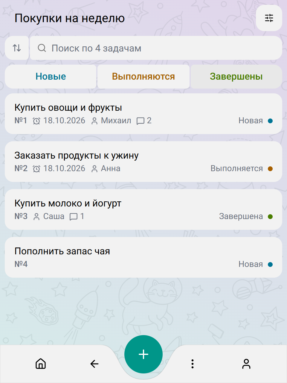This screenshot has width=287, height=383.
Task: Click orange status dot next to Выполняется
Action: coord(270,169)
